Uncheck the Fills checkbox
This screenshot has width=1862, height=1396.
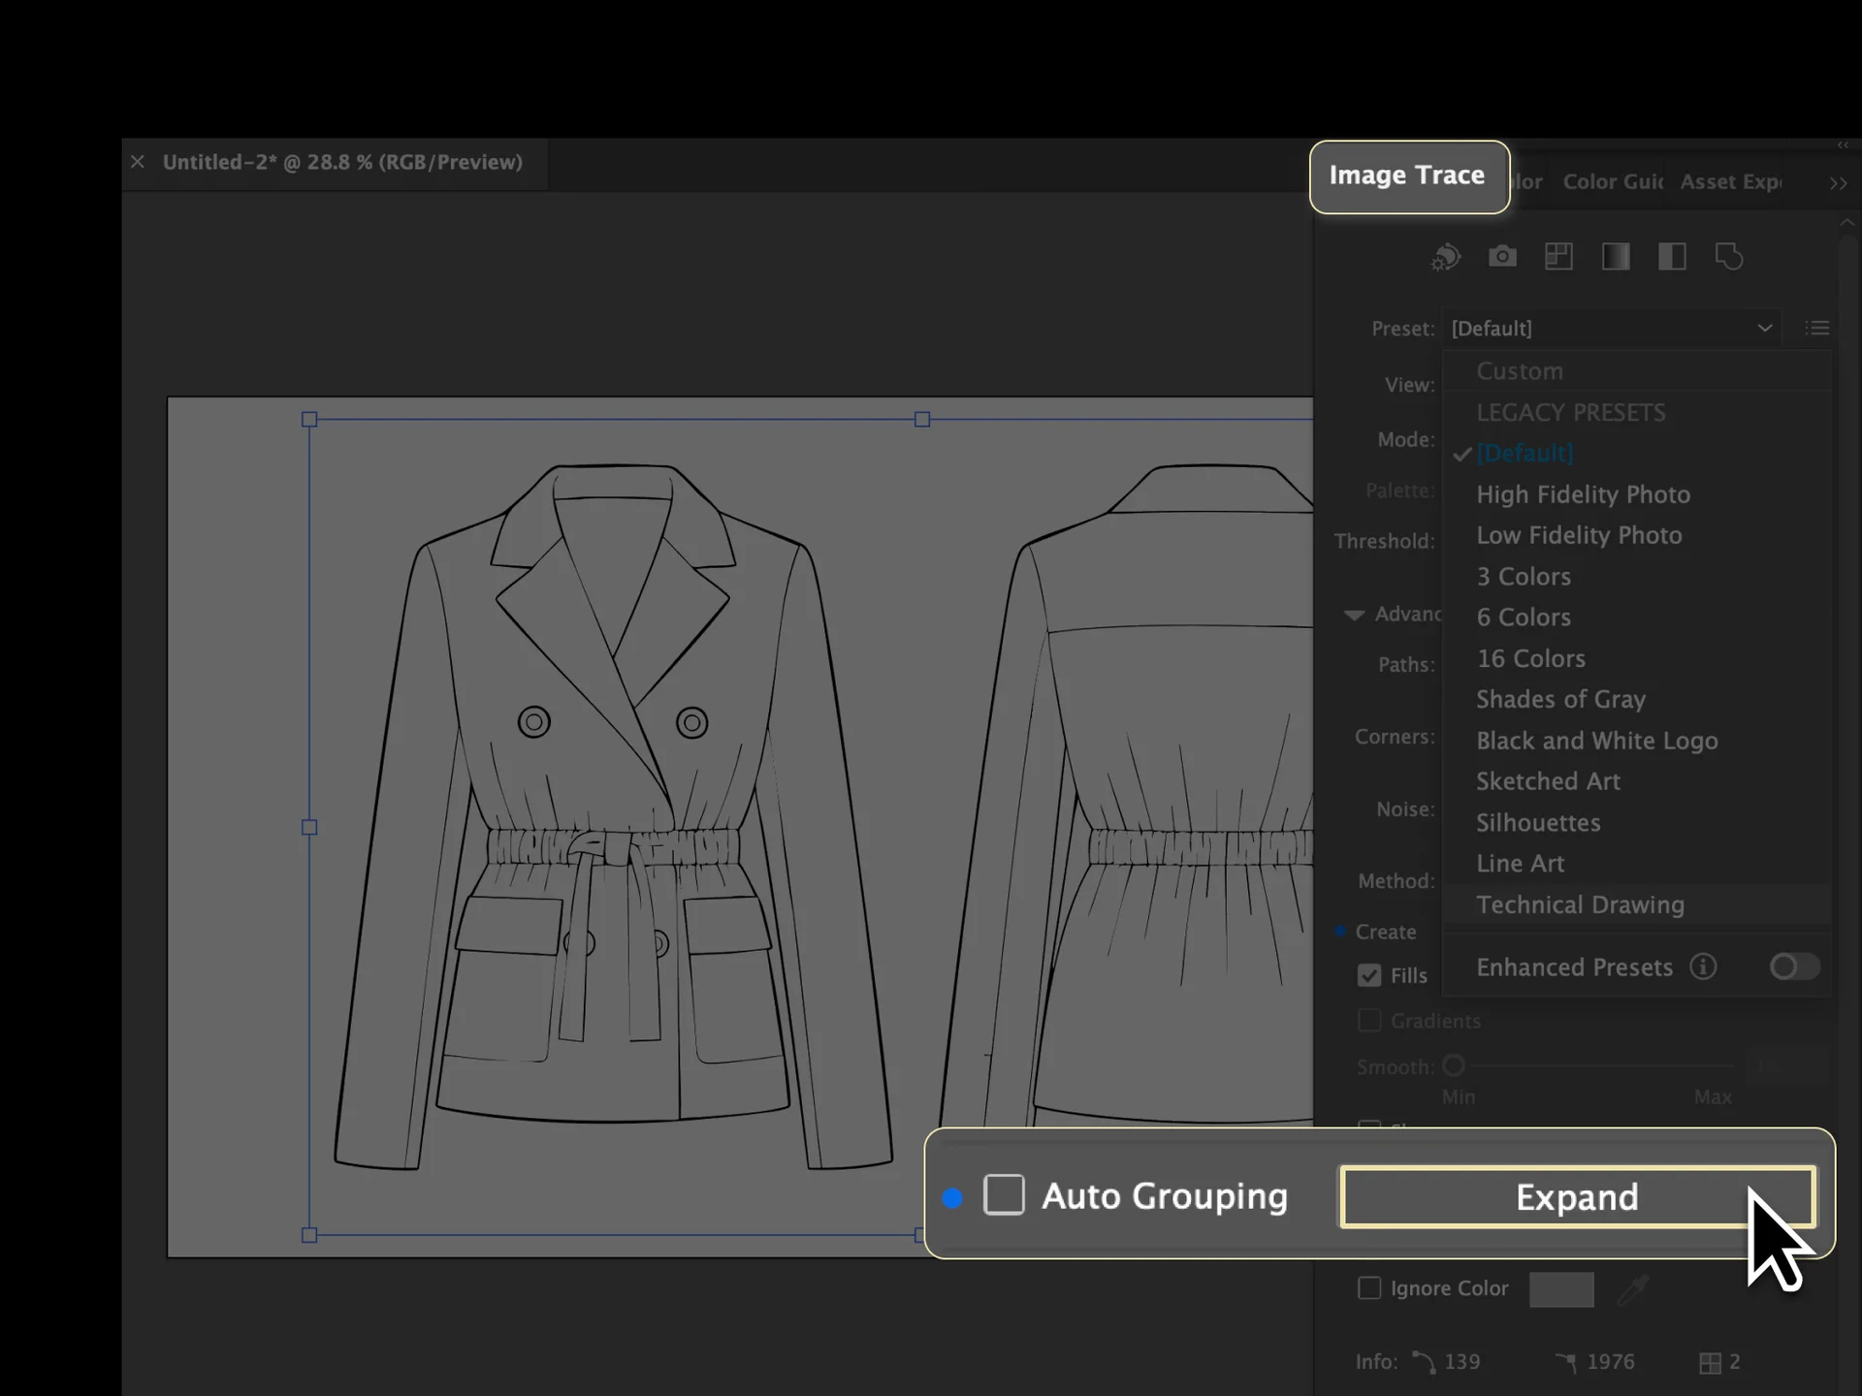click(1369, 975)
